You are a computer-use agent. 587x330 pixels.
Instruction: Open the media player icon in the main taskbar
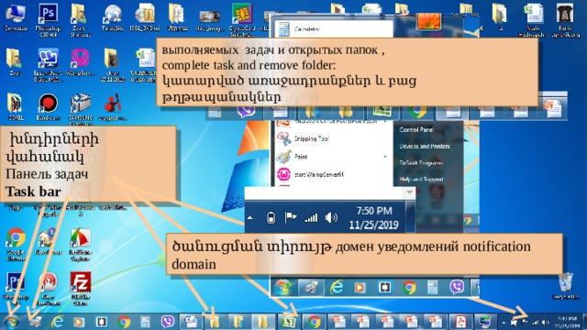pos(79,322)
